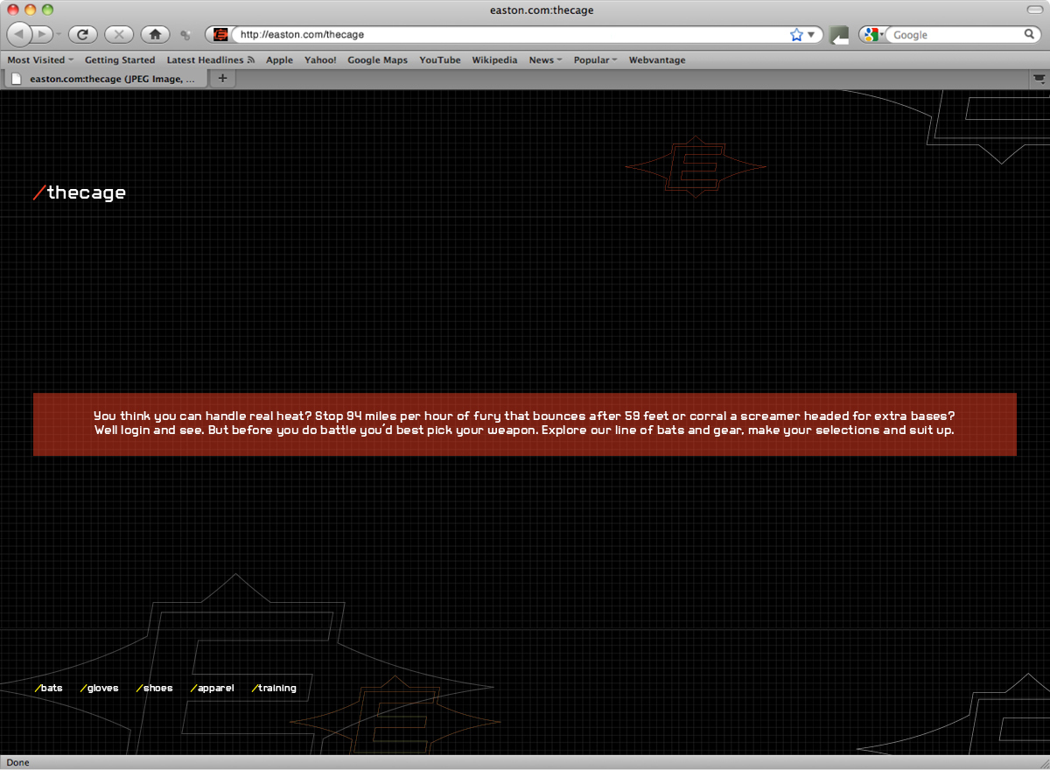
Task: Open the /bats link
Action: click(49, 689)
